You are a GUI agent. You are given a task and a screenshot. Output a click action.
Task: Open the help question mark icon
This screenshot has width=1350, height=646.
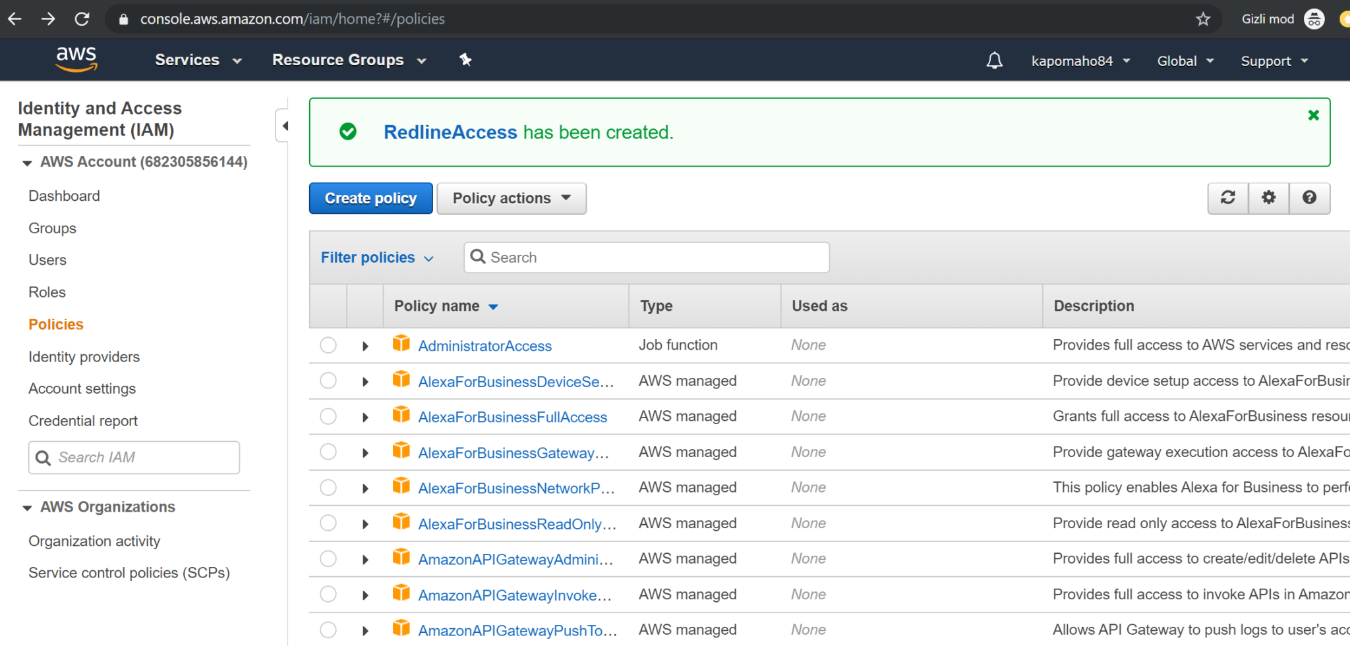click(x=1309, y=198)
